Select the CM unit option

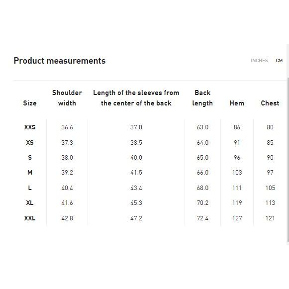tap(279, 61)
